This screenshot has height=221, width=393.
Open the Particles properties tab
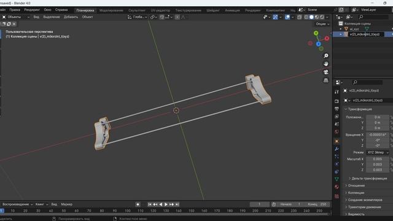point(337,157)
